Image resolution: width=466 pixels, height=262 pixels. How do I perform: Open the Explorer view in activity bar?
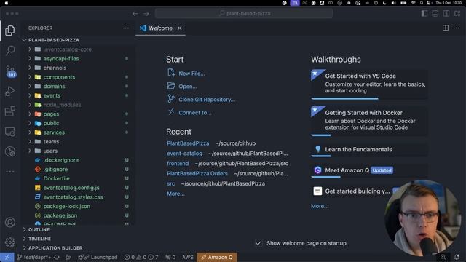(x=9, y=31)
